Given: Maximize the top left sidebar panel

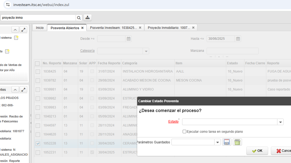Looking at the screenshot, I should pyautogui.click(x=24, y=30).
